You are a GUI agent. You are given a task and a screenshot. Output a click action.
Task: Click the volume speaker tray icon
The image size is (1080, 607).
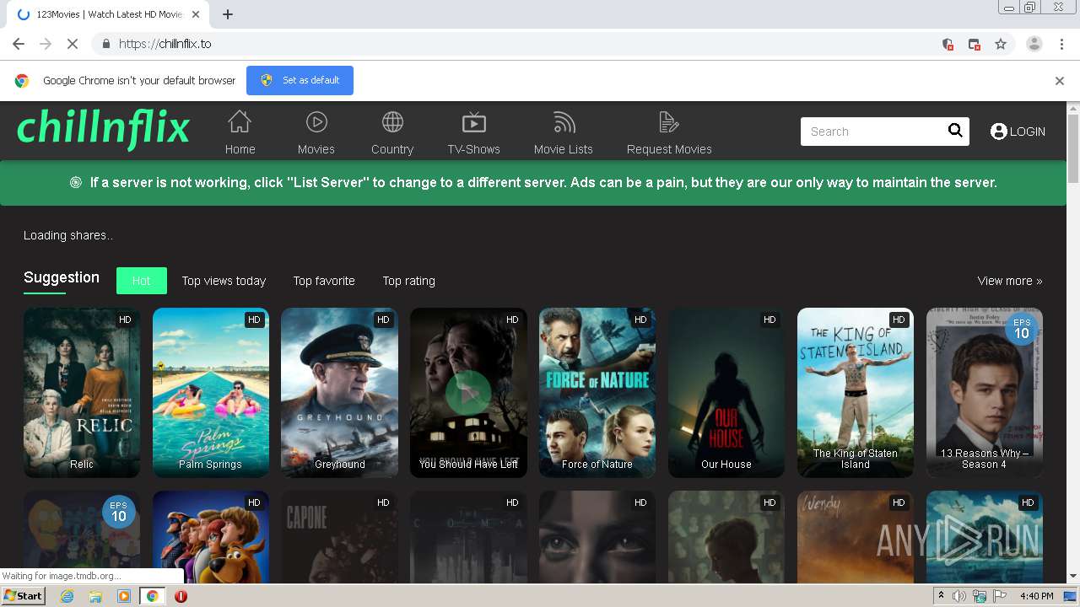tap(959, 596)
